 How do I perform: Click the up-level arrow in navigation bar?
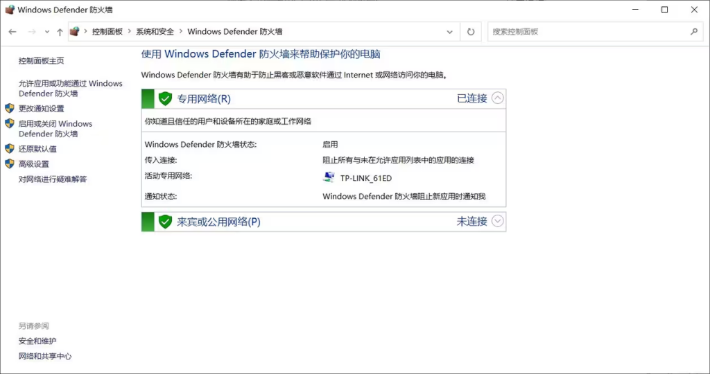[x=60, y=32]
